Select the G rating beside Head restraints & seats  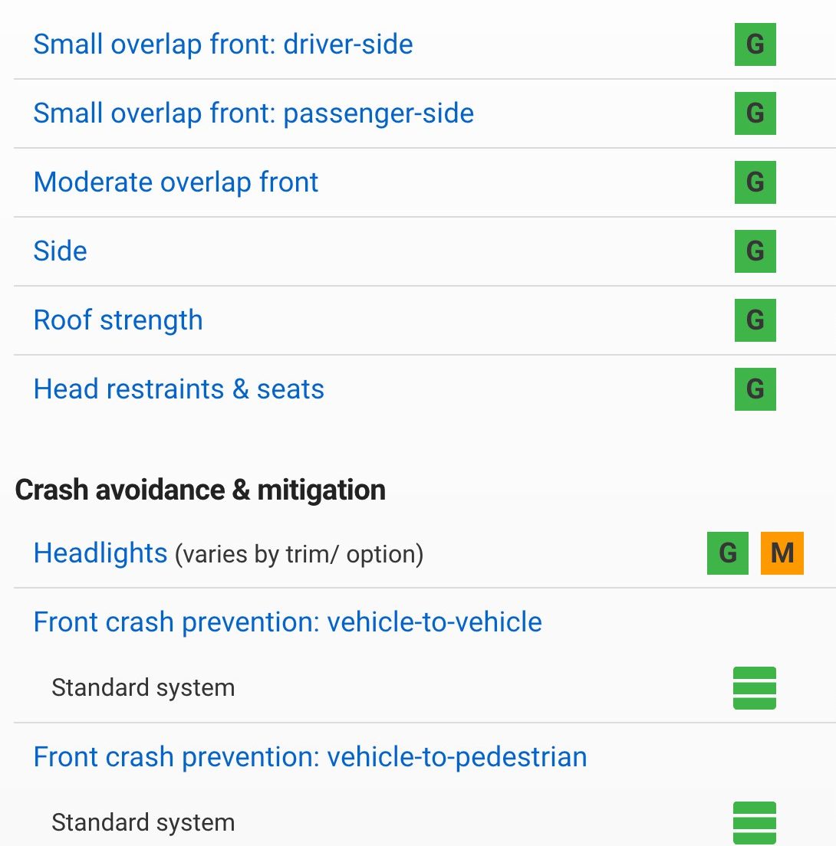click(x=755, y=389)
